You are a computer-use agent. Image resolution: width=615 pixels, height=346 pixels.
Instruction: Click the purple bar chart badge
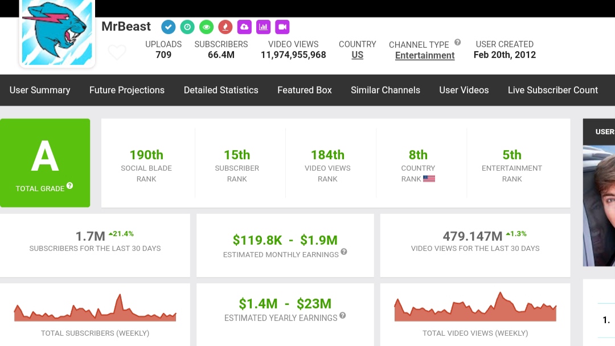tap(263, 27)
